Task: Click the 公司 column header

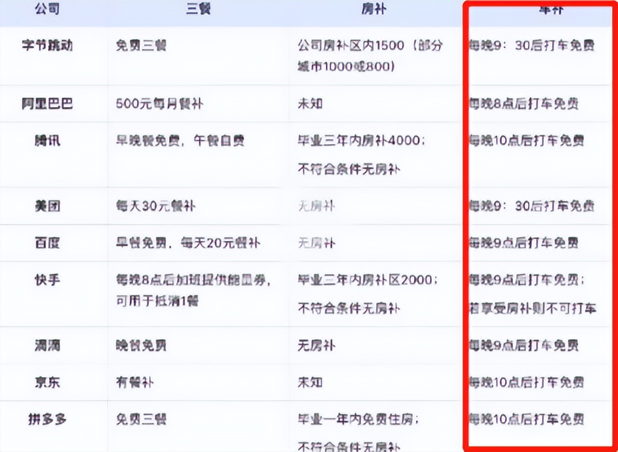Action: click(x=46, y=8)
